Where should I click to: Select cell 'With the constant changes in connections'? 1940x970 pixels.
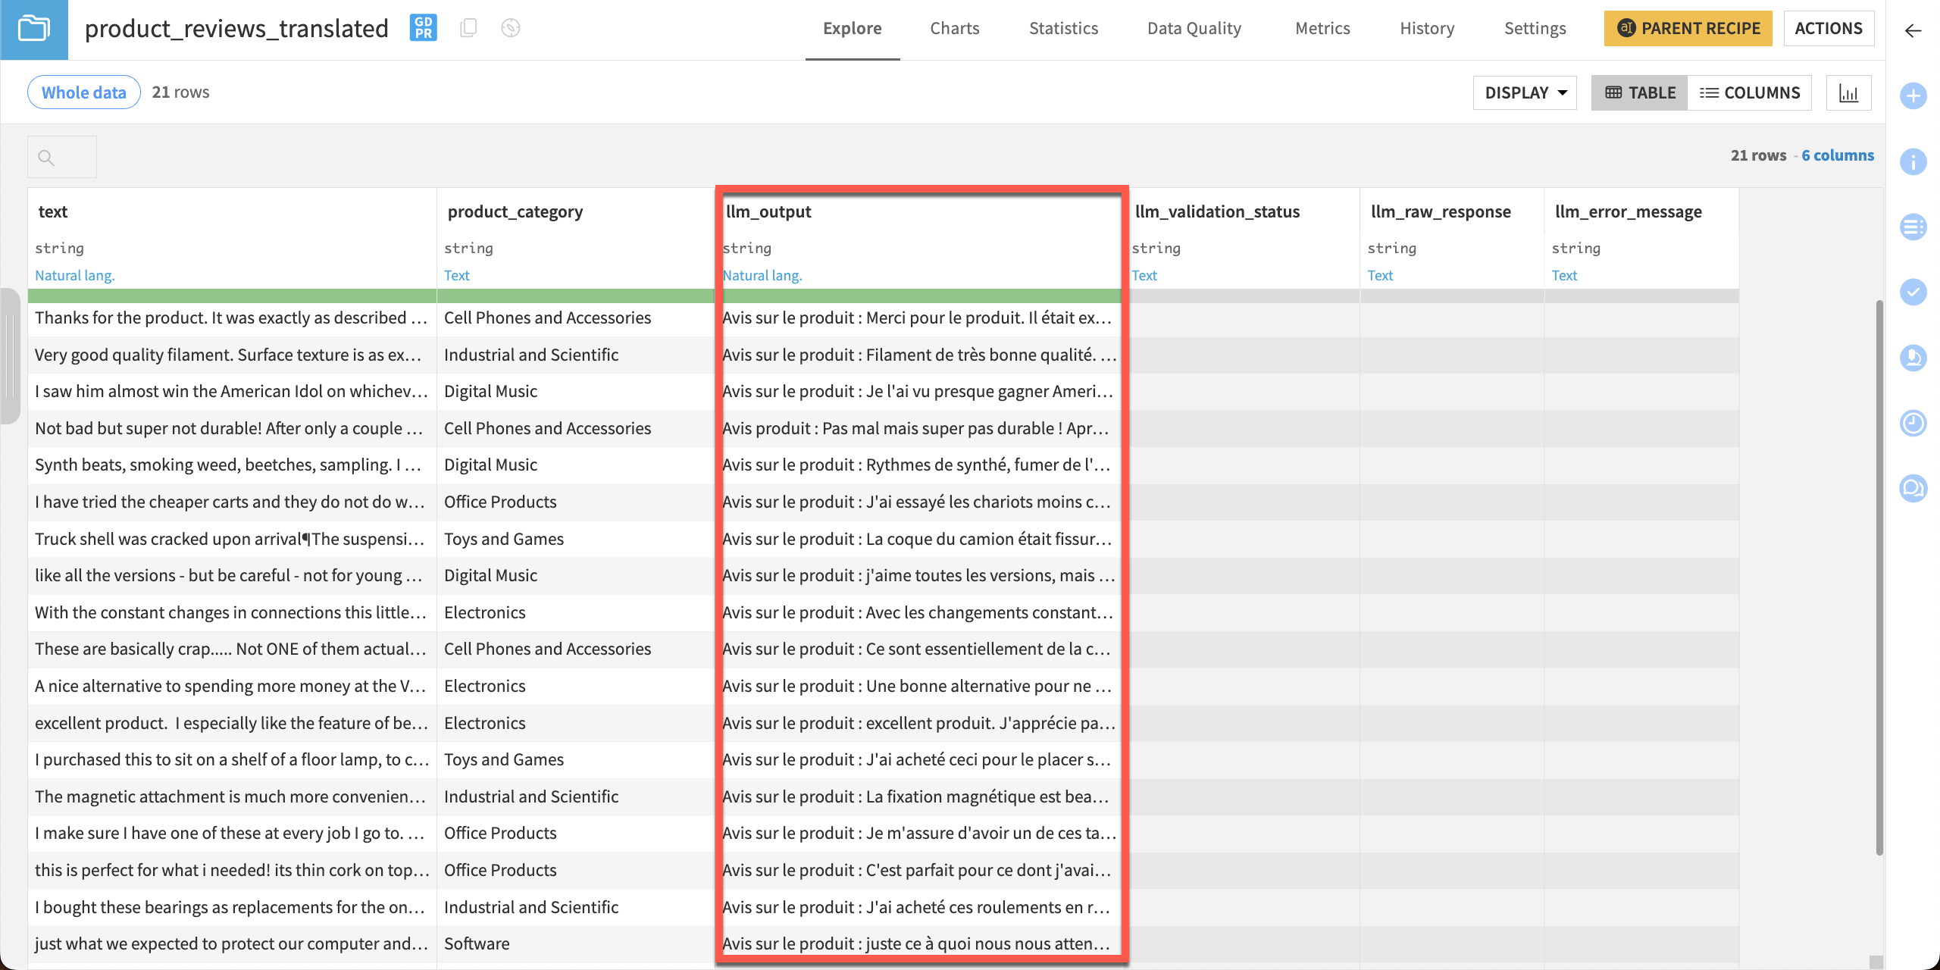click(x=232, y=612)
